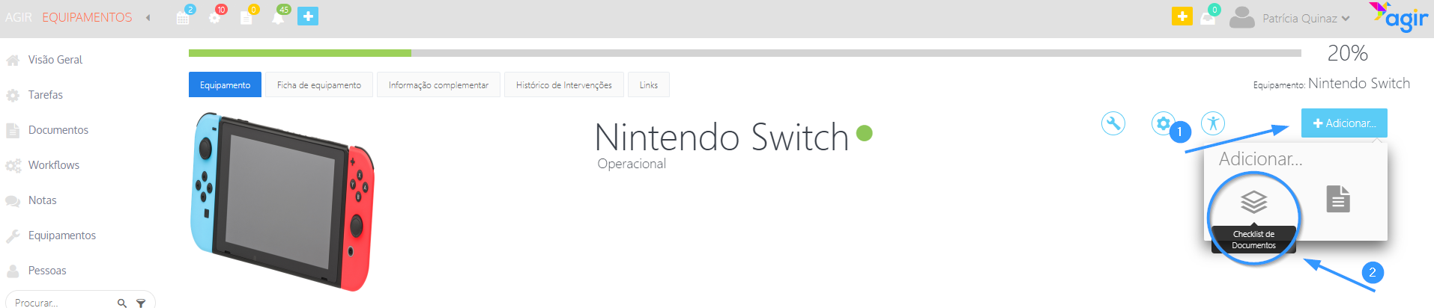Switch to the Informação complementar tab

[x=438, y=84]
